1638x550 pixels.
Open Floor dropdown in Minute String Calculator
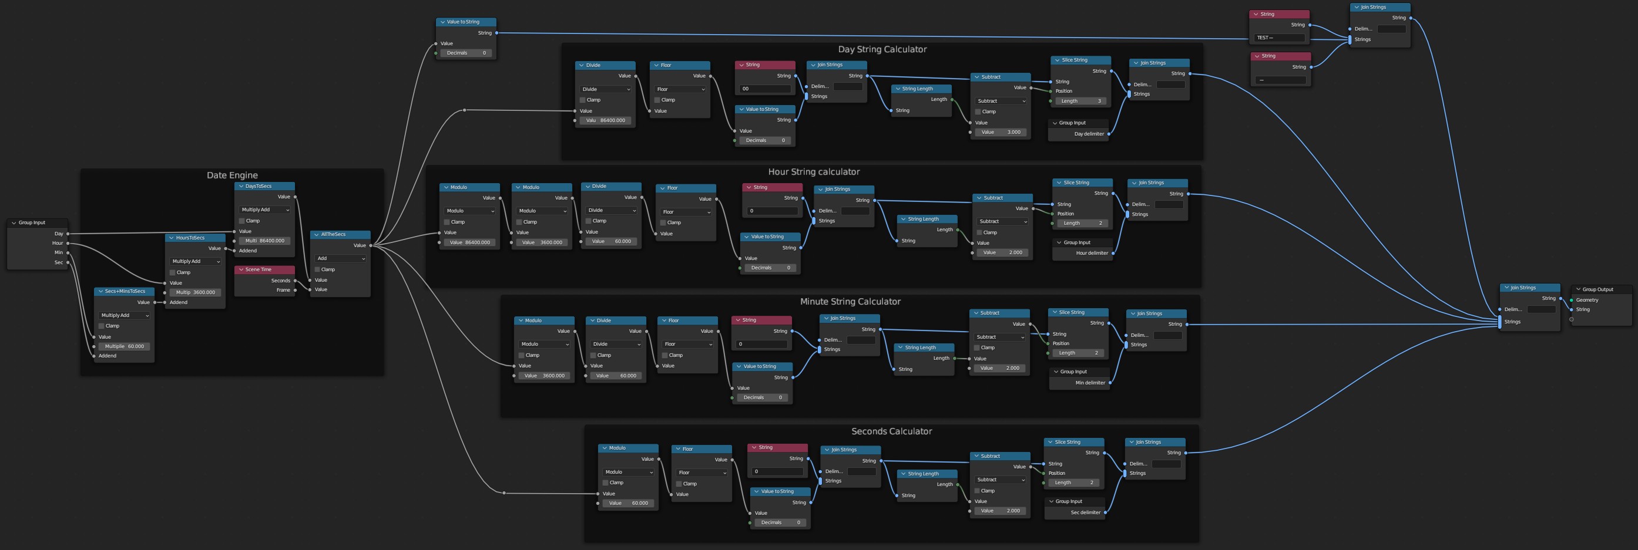688,344
